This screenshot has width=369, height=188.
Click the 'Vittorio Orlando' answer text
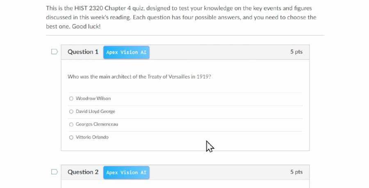tap(92, 137)
